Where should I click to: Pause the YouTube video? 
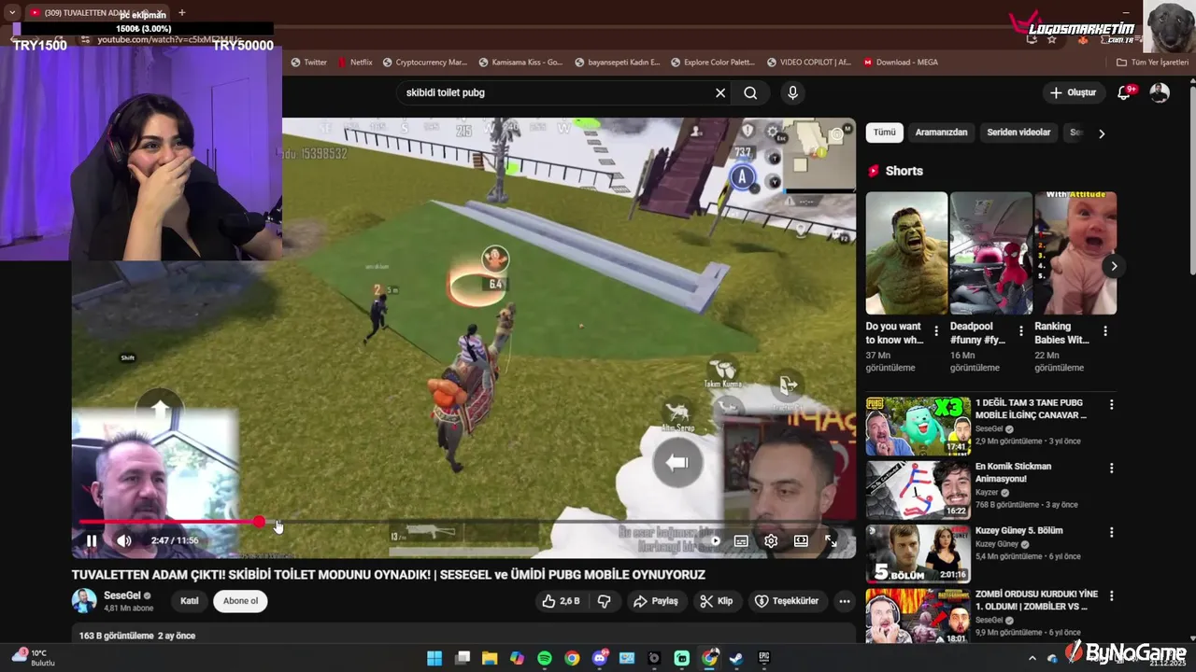92,540
